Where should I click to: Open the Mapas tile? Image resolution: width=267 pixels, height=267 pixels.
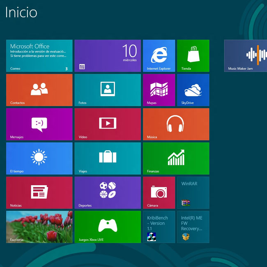pyautogui.click(x=159, y=90)
